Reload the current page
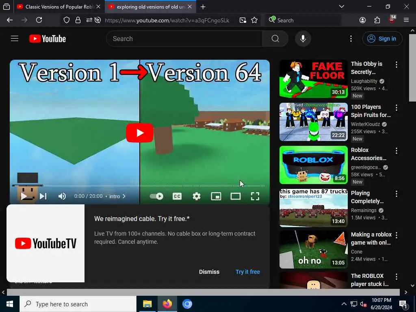This screenshot has height=312, width=416. (39, 20)
